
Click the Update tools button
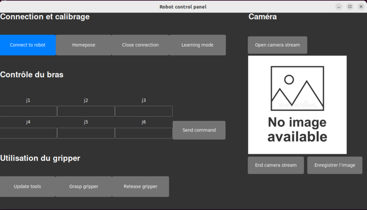pyautogui.click(x=28, y=187)
